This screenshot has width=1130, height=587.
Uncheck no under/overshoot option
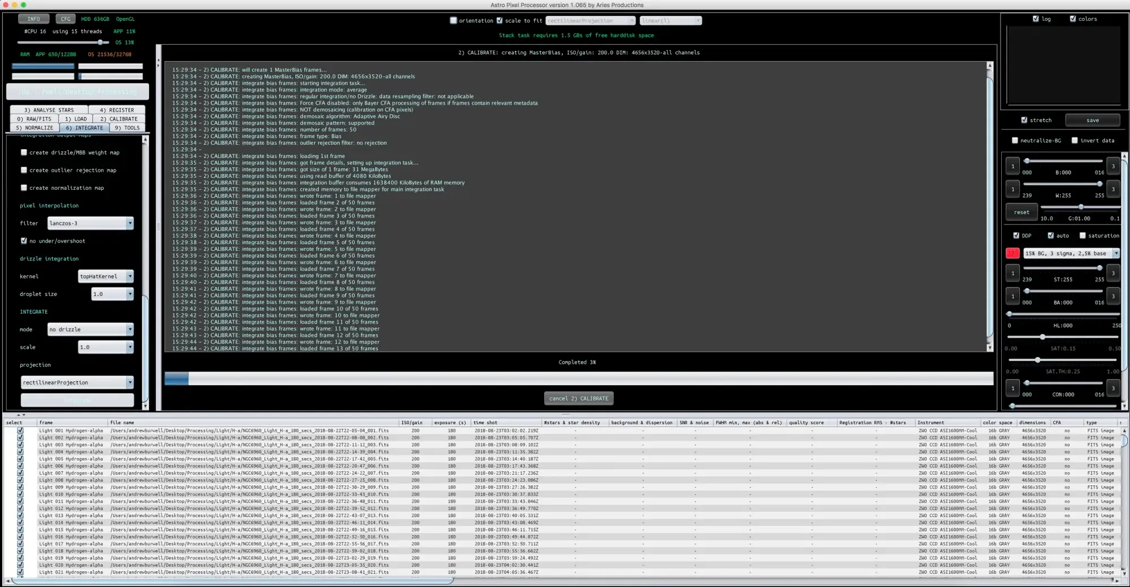click(24, 241)
